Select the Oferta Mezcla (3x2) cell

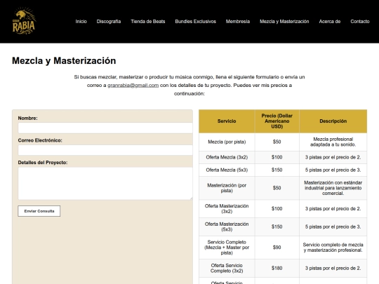[227, 157]
